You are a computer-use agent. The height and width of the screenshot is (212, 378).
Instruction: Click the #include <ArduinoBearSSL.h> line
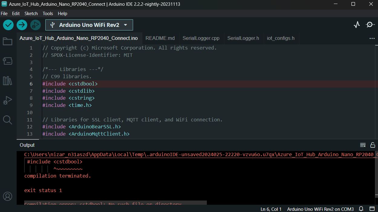tap(82, 127)
